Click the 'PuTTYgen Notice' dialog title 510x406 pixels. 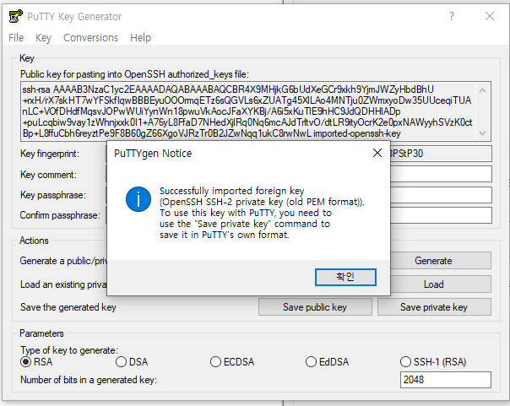click(153, 153)
